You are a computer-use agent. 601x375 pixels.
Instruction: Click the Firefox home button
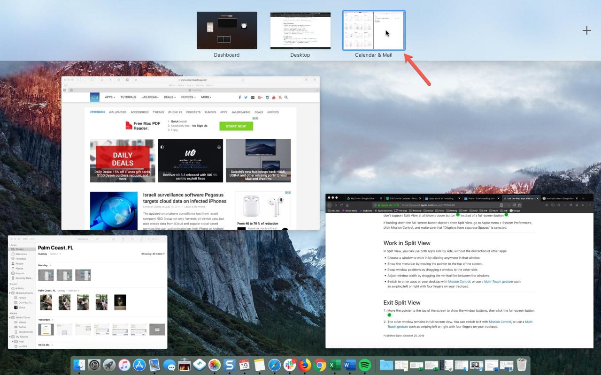click(x=347, y=205)
